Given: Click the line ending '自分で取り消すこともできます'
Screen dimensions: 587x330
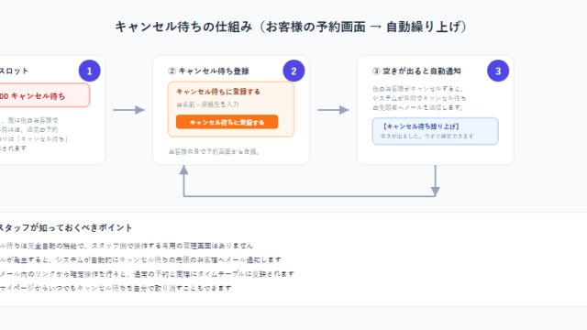Looking at the screenshot, I should (116, 288).
